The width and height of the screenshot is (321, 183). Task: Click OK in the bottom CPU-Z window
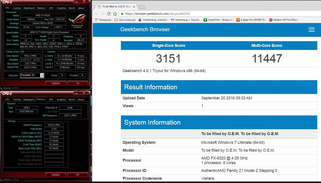[x=78, y=175]
